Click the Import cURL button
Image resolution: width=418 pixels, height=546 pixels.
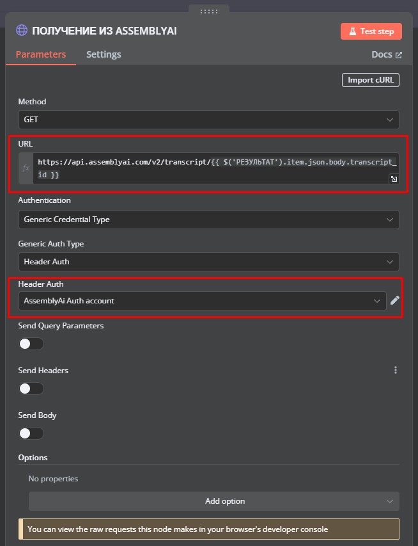click(x=371, y=80)
